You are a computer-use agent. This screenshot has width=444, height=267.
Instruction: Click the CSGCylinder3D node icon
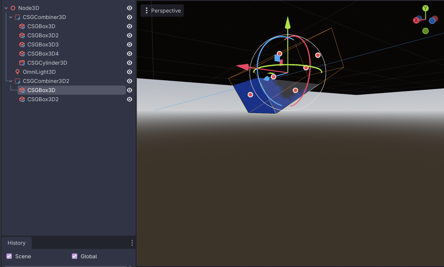tap(22, 63)
